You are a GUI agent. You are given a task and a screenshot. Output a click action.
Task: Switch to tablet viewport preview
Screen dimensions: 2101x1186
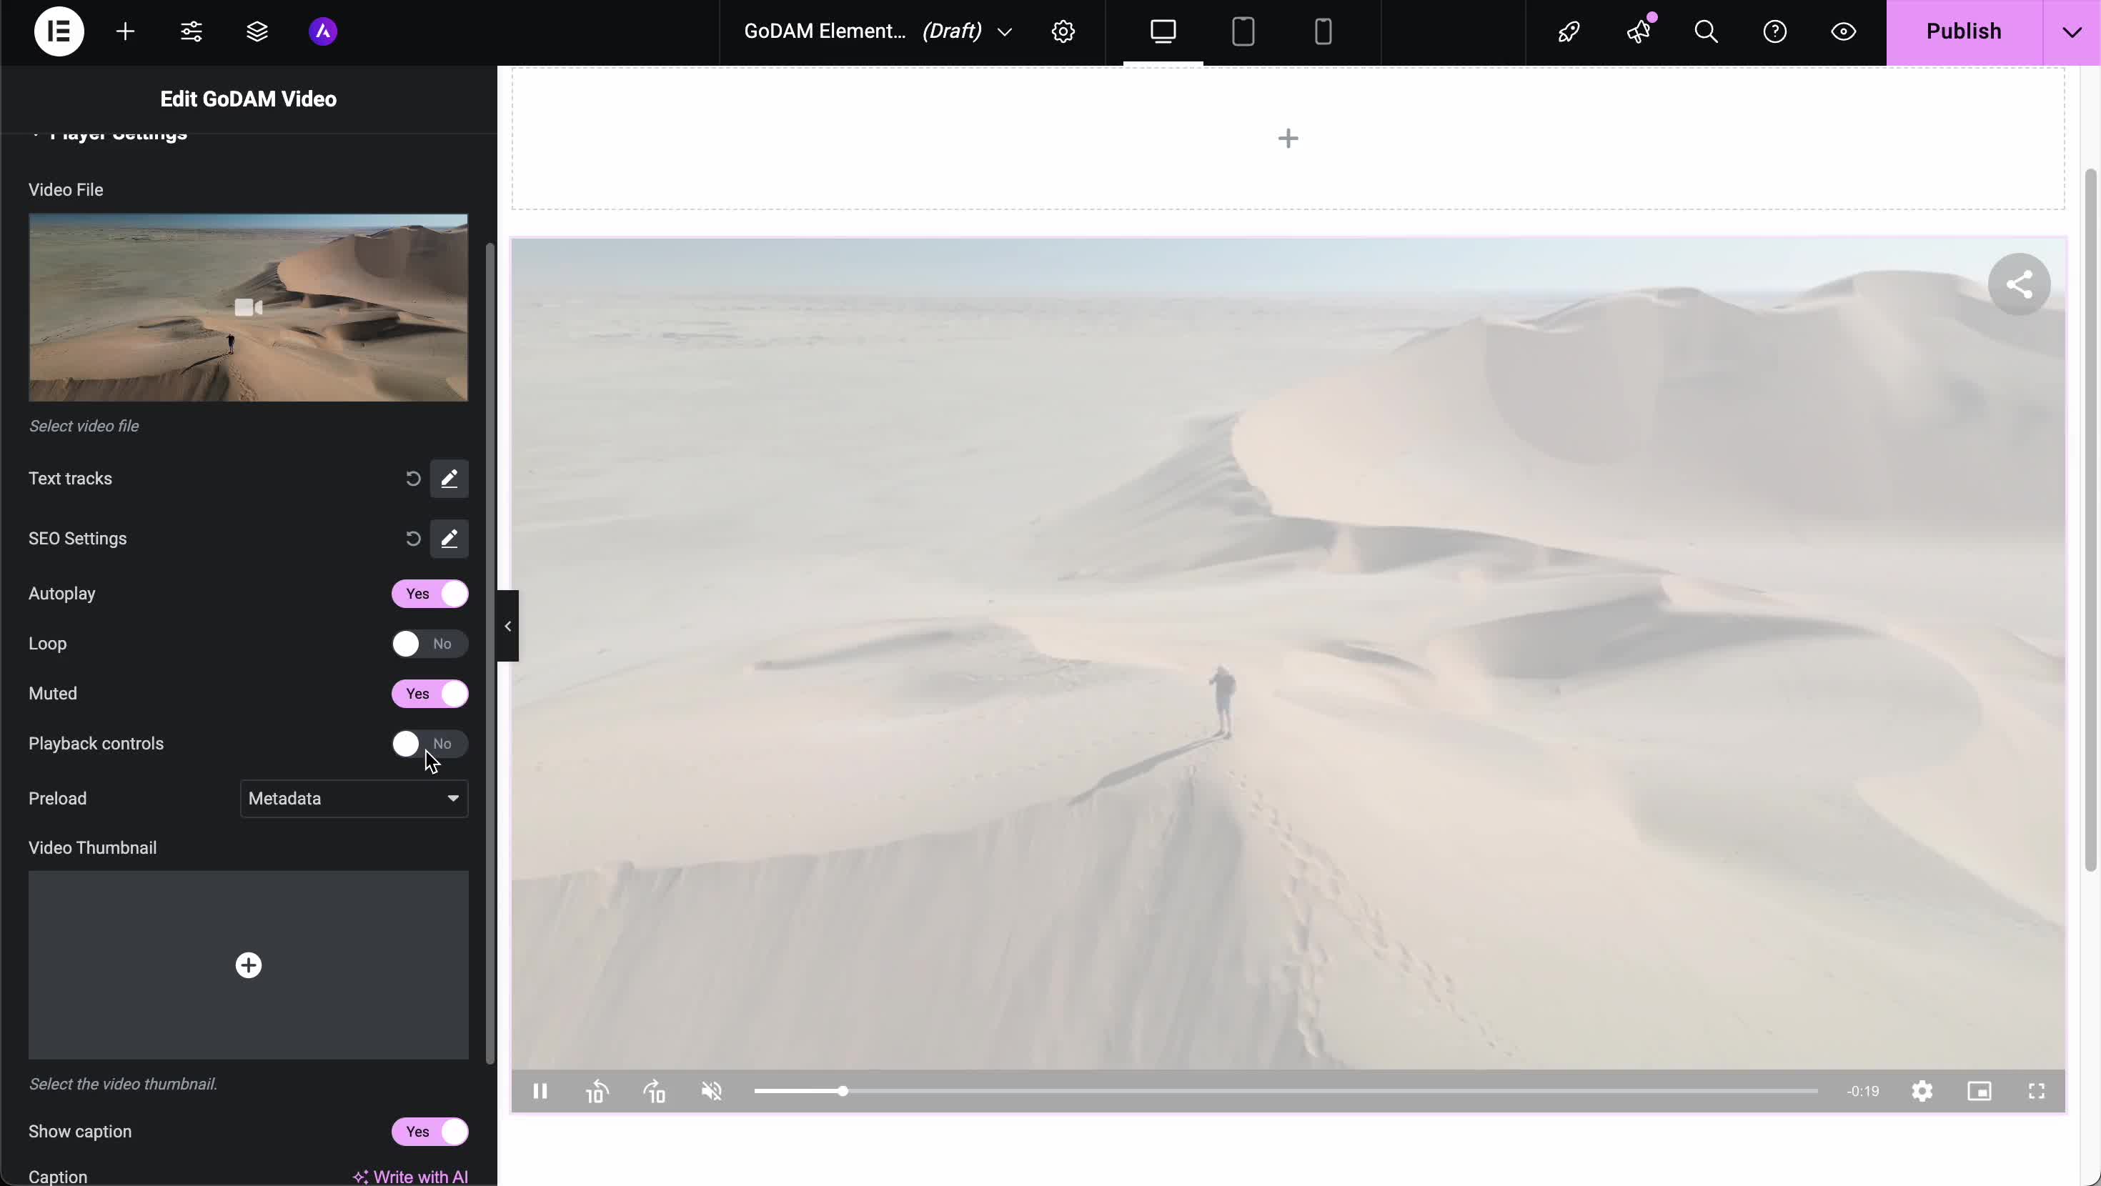click(x=1242, y=31)
